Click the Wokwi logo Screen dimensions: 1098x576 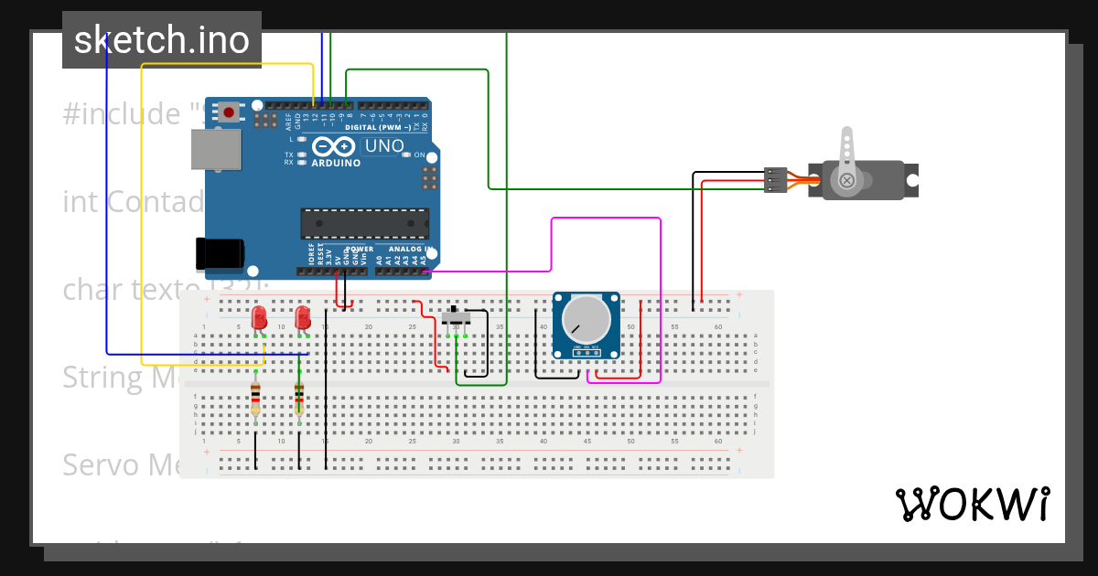coord(974,504)
